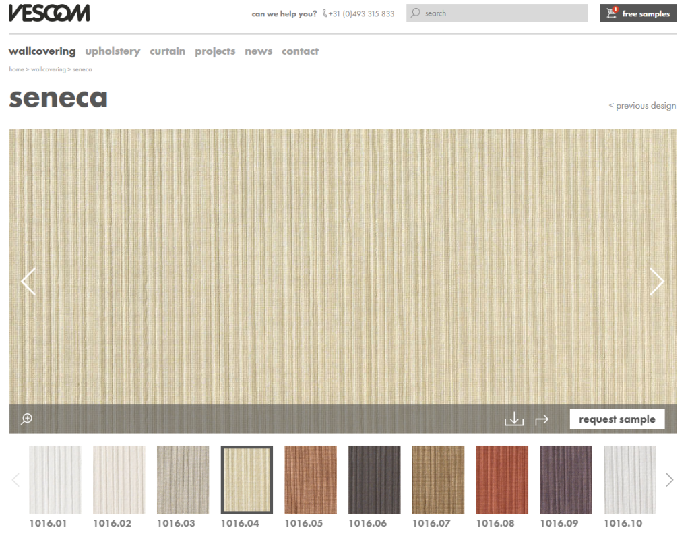Go to the news section
Viewport: 690px width, 540px height.
(259, 51)
